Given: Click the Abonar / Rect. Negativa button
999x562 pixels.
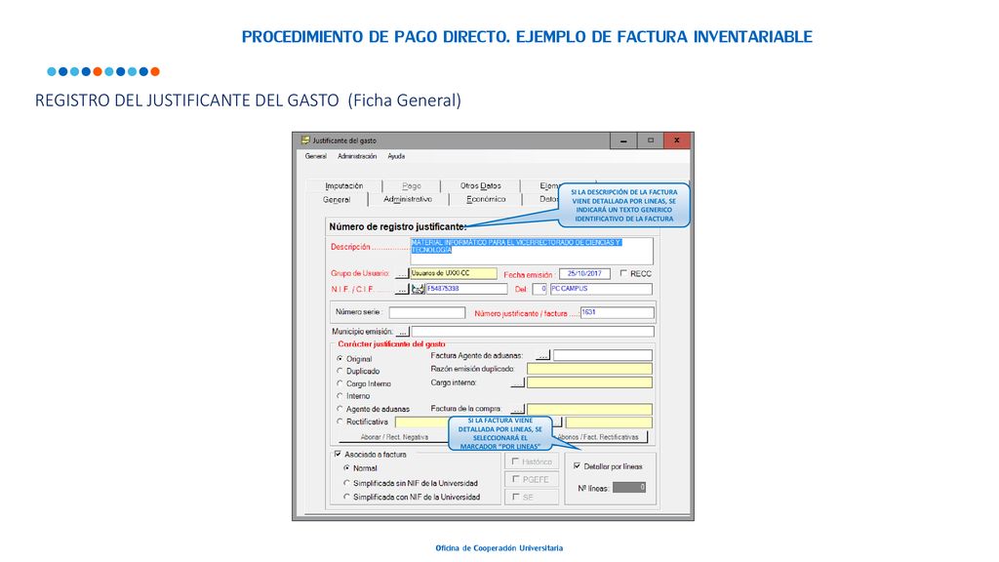Looking at the screenshot, I should click(394, 437).
